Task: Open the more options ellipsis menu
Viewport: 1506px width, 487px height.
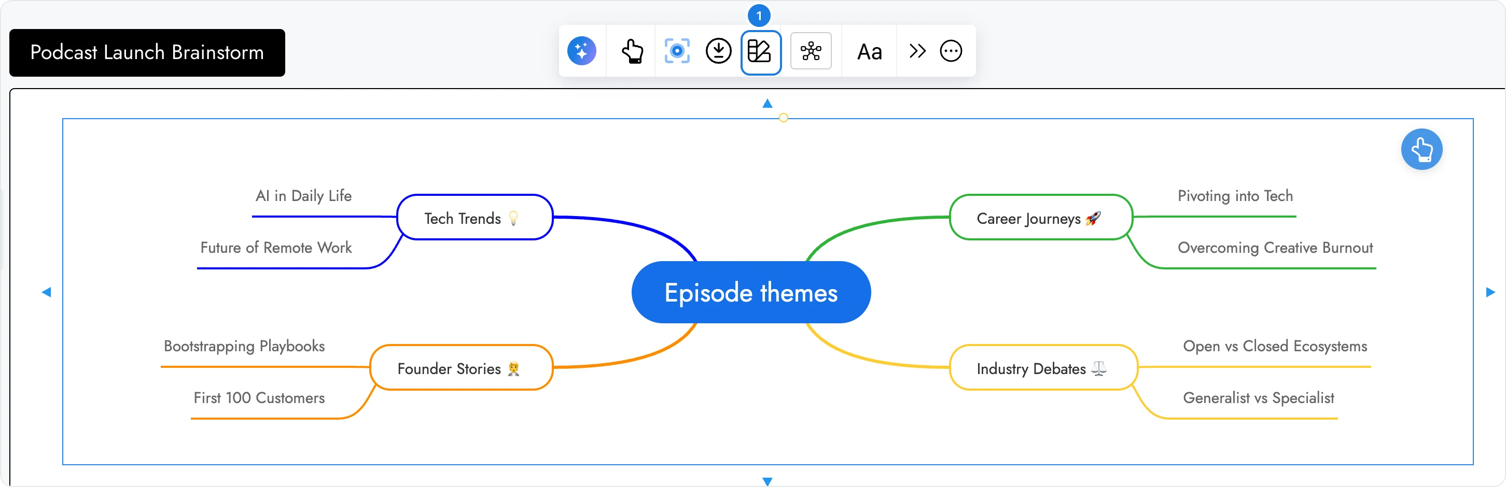Action: click(951, 51)
